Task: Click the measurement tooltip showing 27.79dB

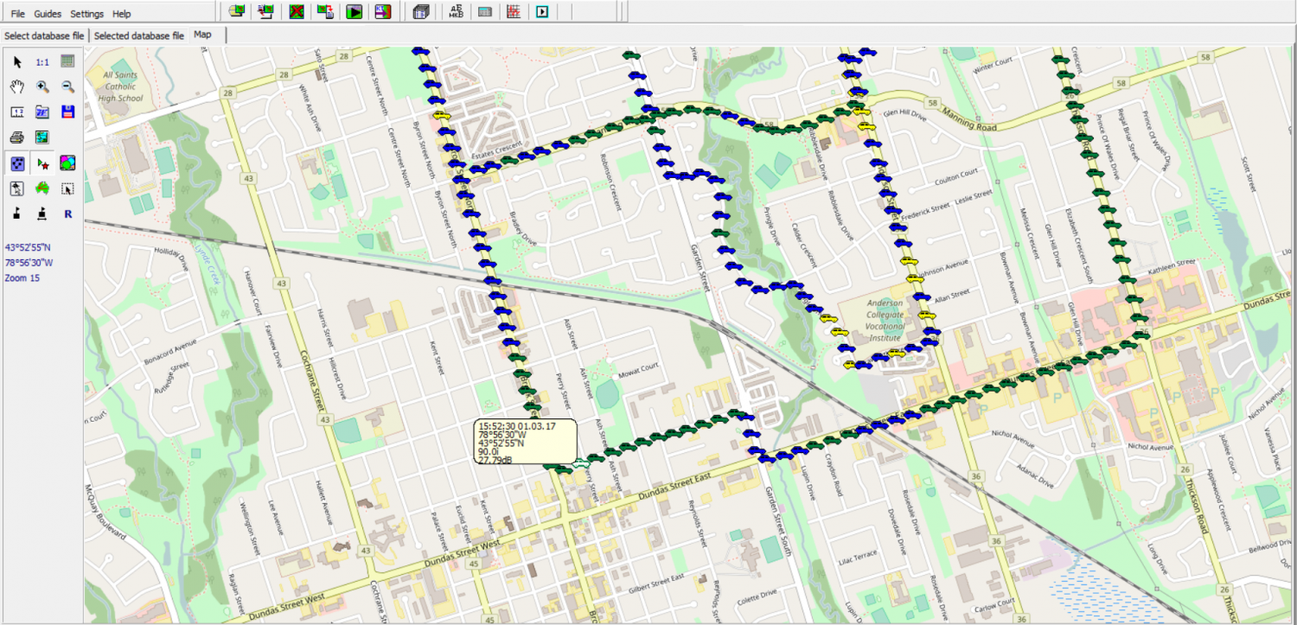Action: 525,442
